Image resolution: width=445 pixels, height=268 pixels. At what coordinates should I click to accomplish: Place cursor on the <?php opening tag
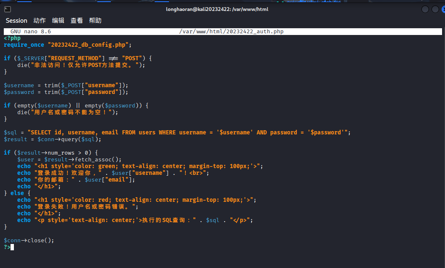12,38
